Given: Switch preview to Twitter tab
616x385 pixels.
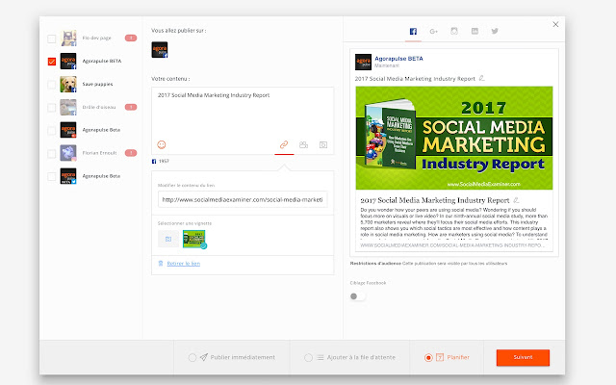Looking at the screenshot, I should pyautogui.click(x=495, y=31).
